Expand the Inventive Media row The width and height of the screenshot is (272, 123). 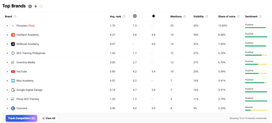click(x=7, y=62)
